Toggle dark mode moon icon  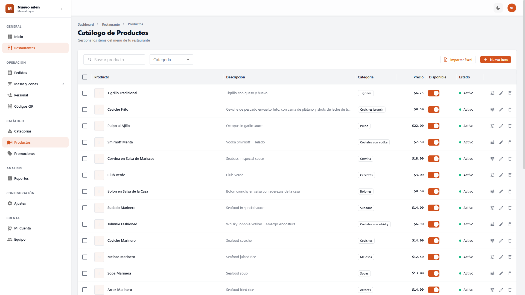[x=498, y=8]
